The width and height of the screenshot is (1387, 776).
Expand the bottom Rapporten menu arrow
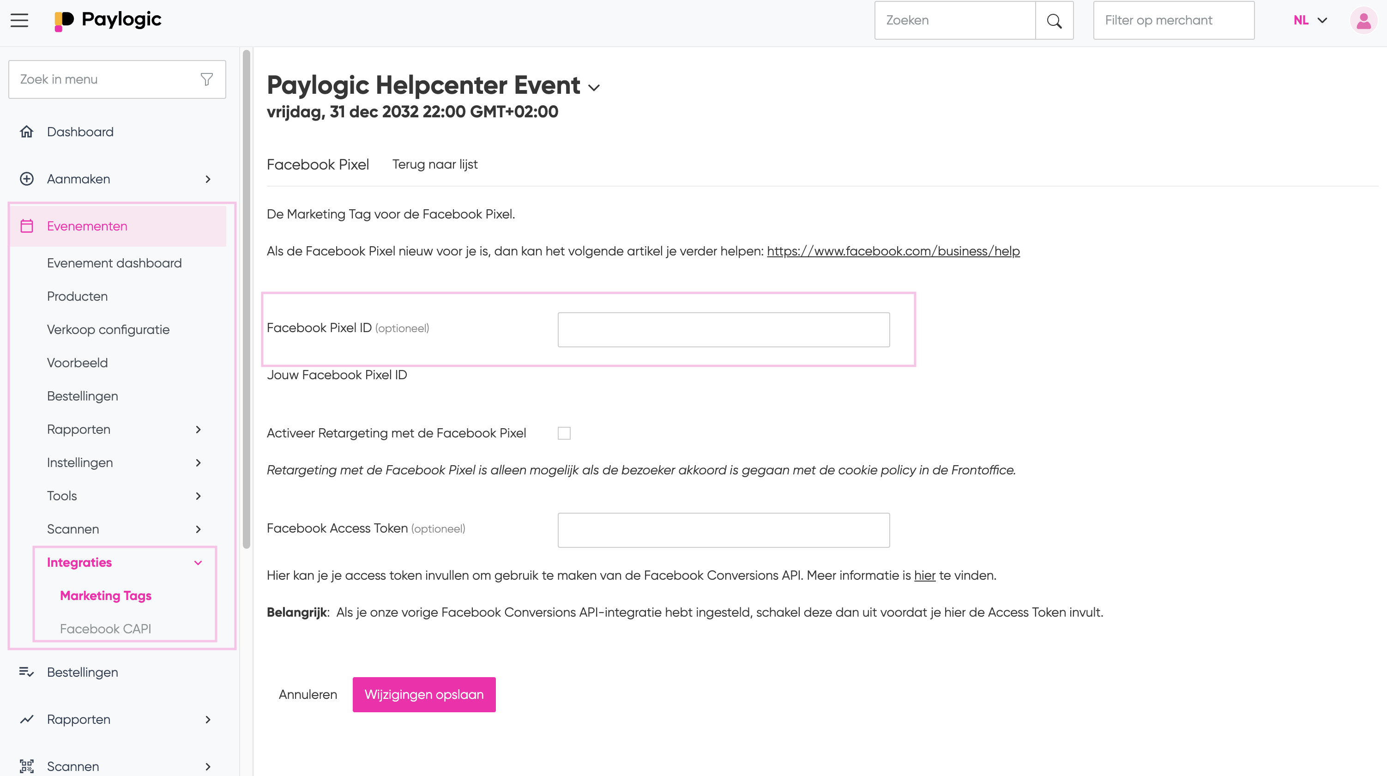coord(208,720)
